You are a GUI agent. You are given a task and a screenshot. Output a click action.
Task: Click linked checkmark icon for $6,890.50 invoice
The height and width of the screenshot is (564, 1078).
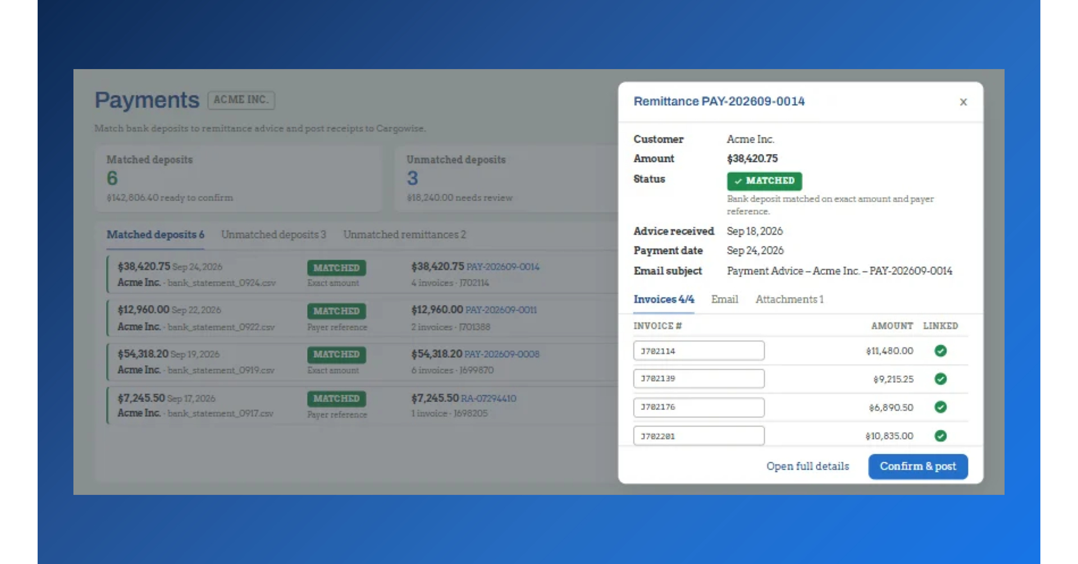pyautogui.click(x=940, y=407)
